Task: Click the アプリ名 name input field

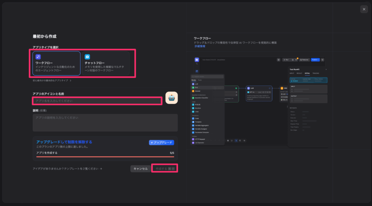Action: click(97, 101)
